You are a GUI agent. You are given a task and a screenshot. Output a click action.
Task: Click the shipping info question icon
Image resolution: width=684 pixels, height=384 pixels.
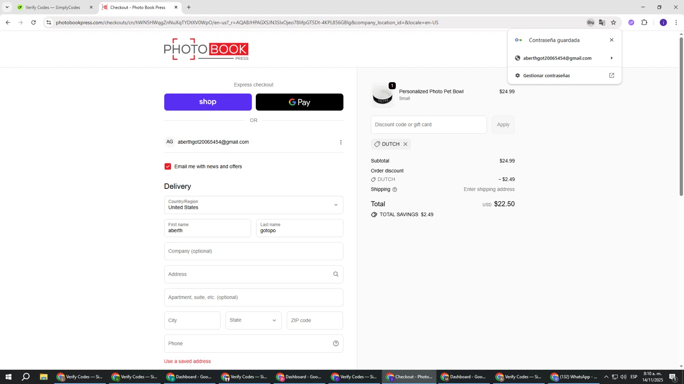pyautogui.click(x=395, y=190)
